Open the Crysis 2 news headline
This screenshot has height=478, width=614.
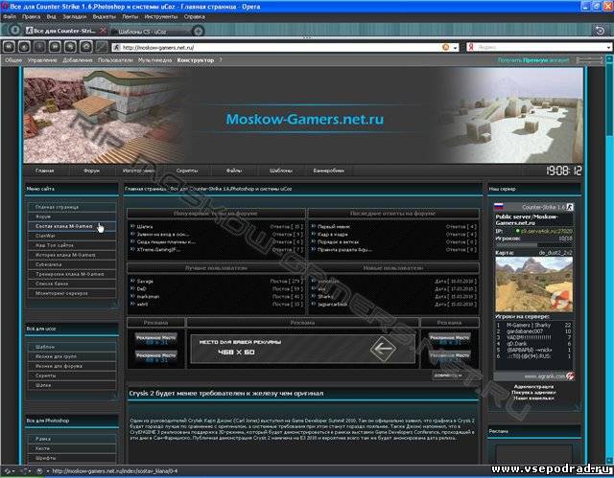[x=226, y=393]
